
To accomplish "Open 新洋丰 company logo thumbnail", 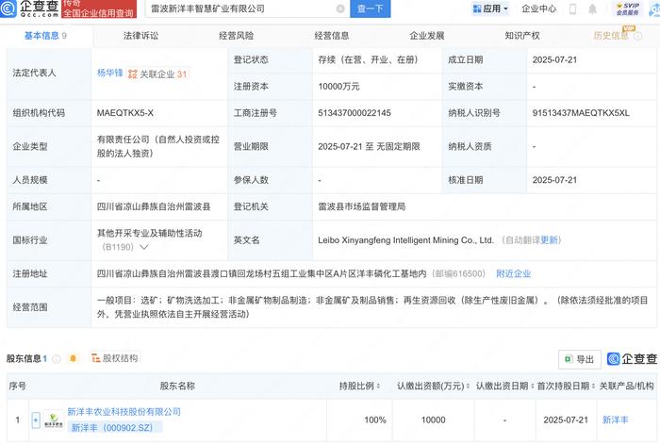I will pyautogui.click(x=54, y=420).
